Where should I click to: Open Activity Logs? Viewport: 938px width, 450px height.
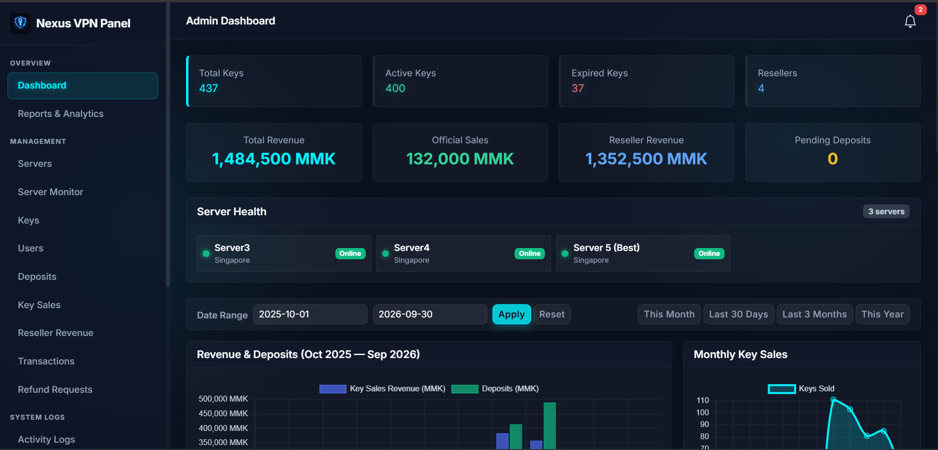tap(47, 440)
